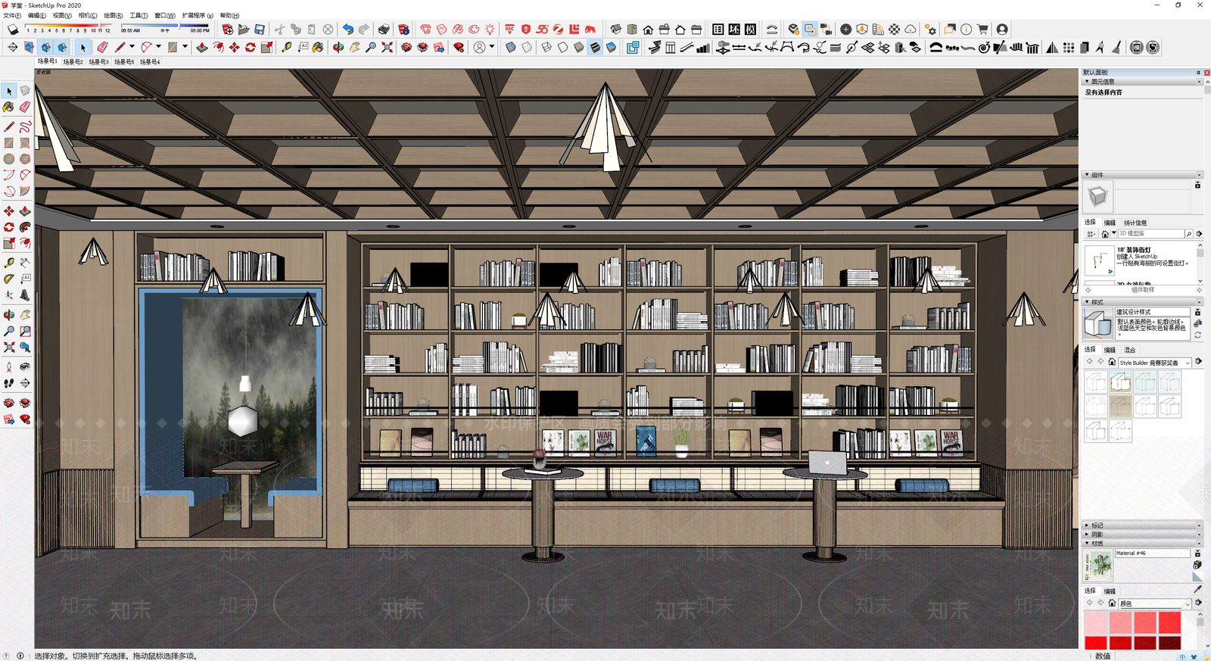This screenshot has width=1211, height=661.
Task: Click the Print icon in top toolbar
Action: pos(384,30)
